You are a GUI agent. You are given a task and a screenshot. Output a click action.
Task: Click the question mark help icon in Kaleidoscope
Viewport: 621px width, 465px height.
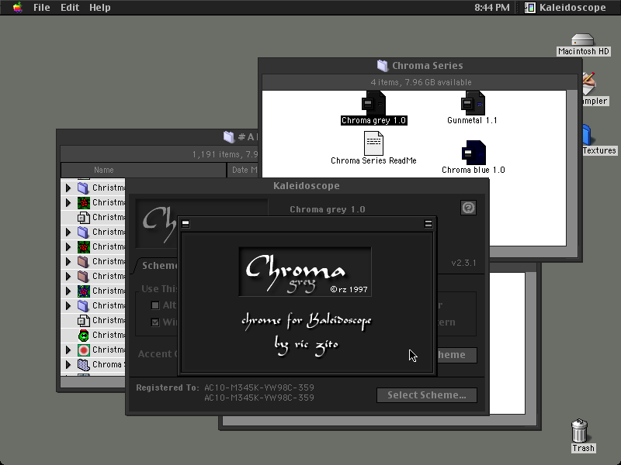468,208
